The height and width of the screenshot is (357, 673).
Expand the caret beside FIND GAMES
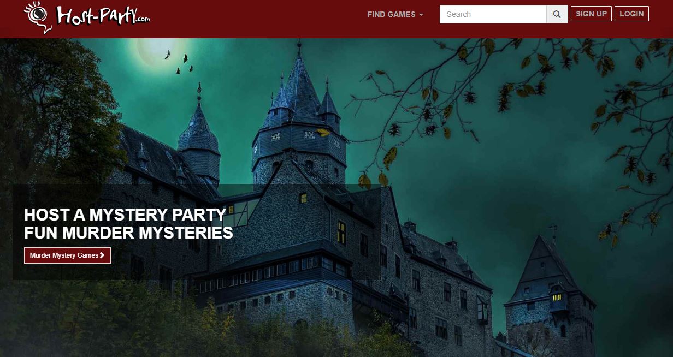pos(421,15)
